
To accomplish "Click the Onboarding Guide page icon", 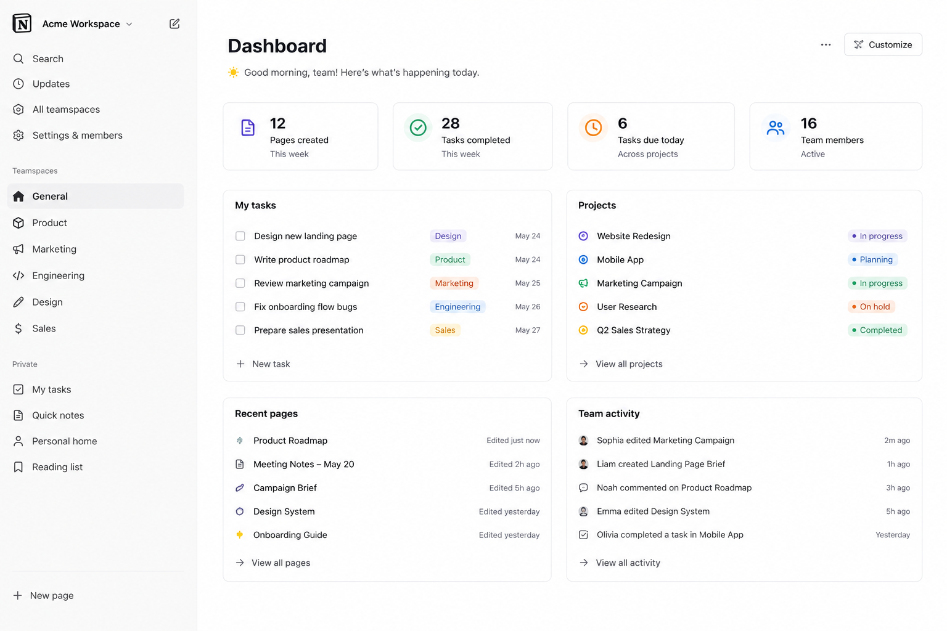I will (240, 535).
